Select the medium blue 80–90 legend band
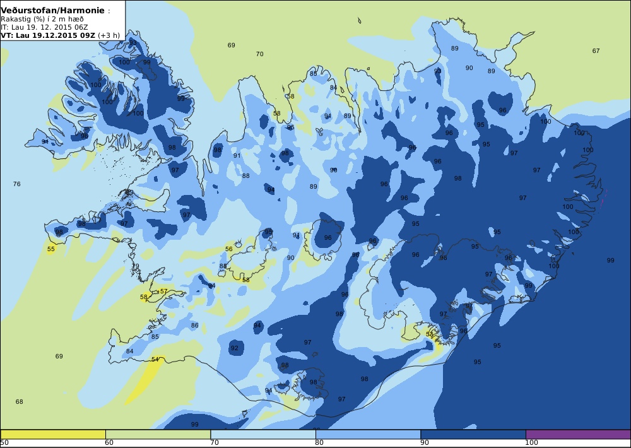 click(x=369, y=434)
